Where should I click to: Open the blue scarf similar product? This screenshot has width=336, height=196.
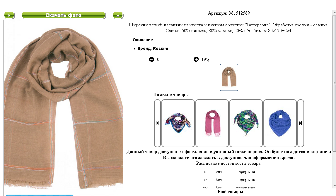tap(280, 123)
